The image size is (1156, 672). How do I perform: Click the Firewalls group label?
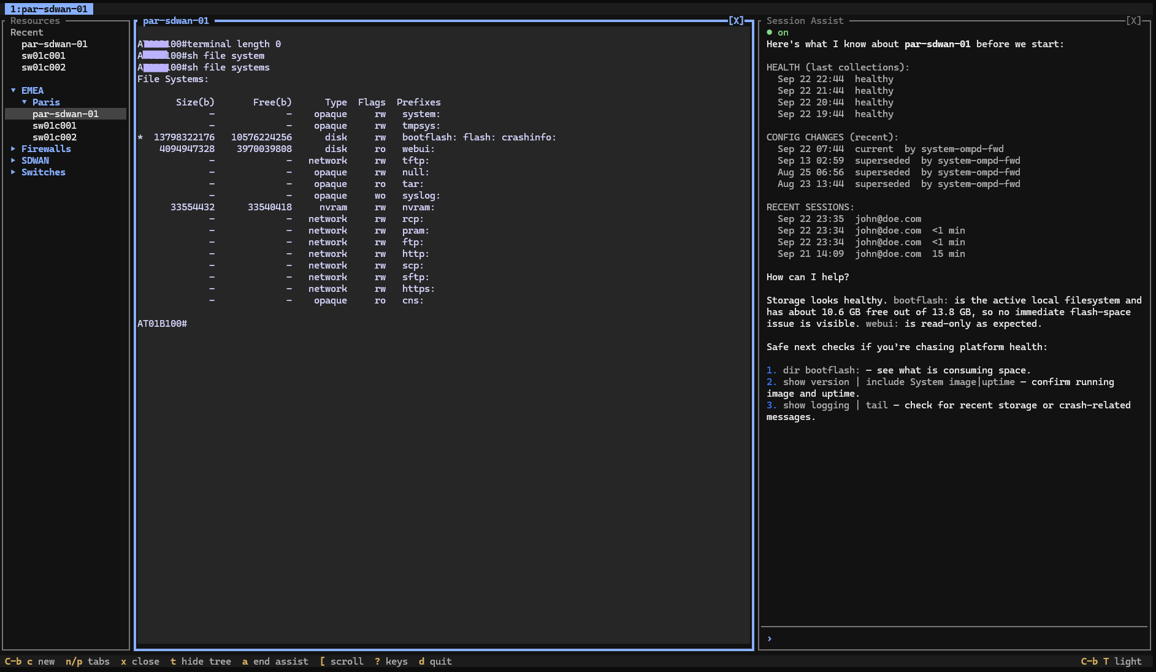[46, 148]
